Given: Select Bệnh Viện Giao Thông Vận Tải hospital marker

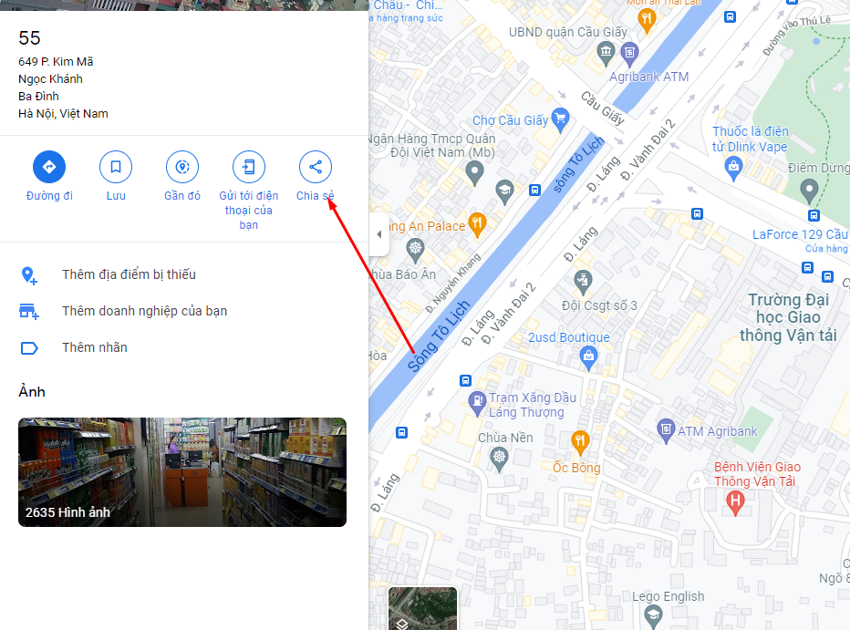Looking at the screenshot, I should 735,502.
